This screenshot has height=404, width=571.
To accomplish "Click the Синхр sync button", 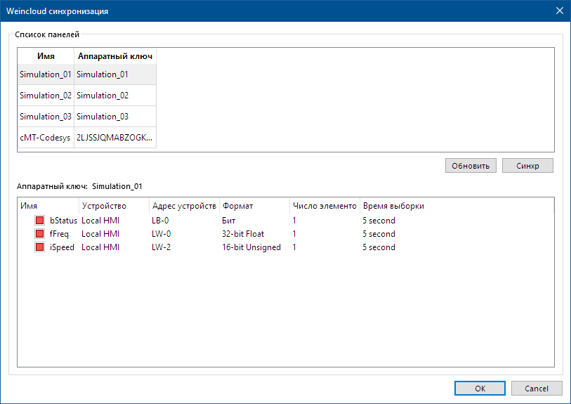I will 527,166.
